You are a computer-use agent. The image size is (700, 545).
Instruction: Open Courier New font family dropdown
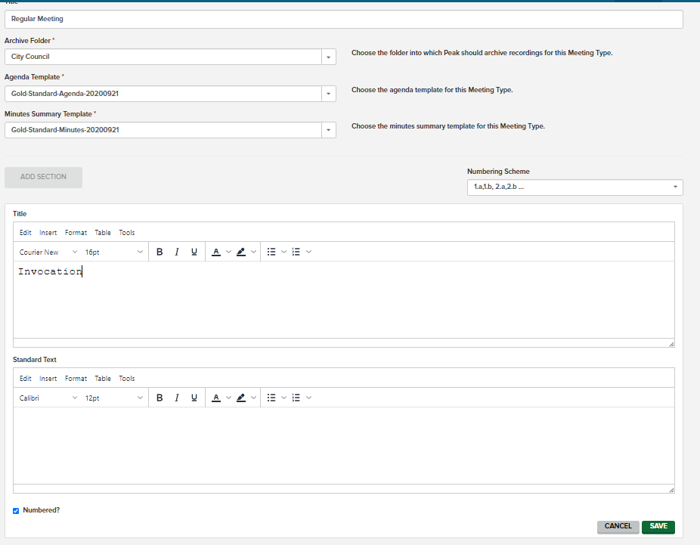(48, 252)
